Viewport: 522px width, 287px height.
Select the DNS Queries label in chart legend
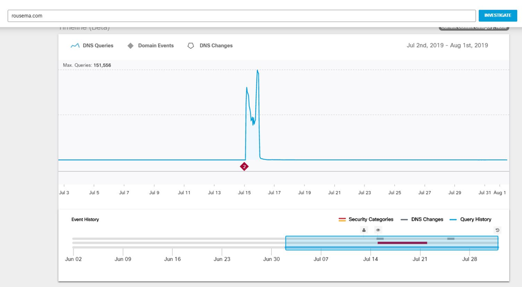point(98,46)
